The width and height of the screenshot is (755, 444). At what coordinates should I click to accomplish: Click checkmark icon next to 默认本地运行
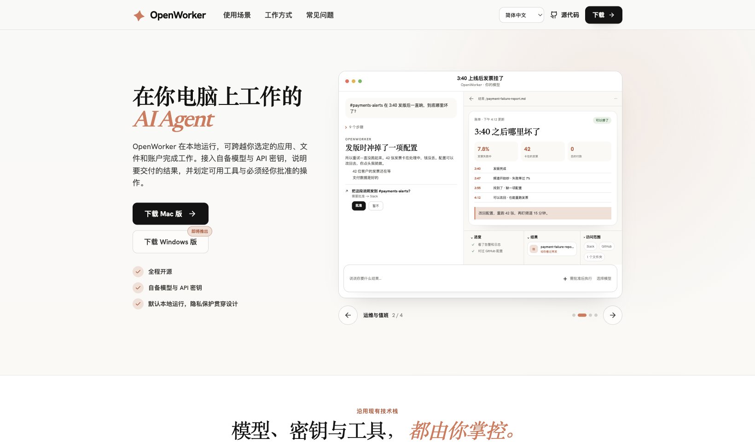(x=138, y=304)
